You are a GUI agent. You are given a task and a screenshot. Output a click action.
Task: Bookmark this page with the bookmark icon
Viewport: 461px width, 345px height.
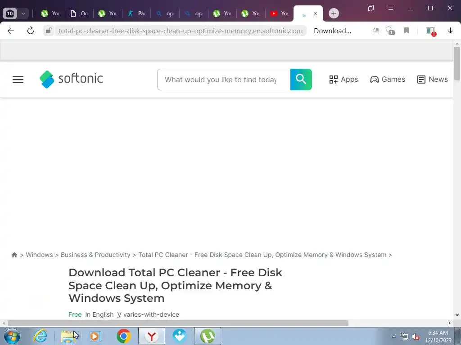pos(407,31)
